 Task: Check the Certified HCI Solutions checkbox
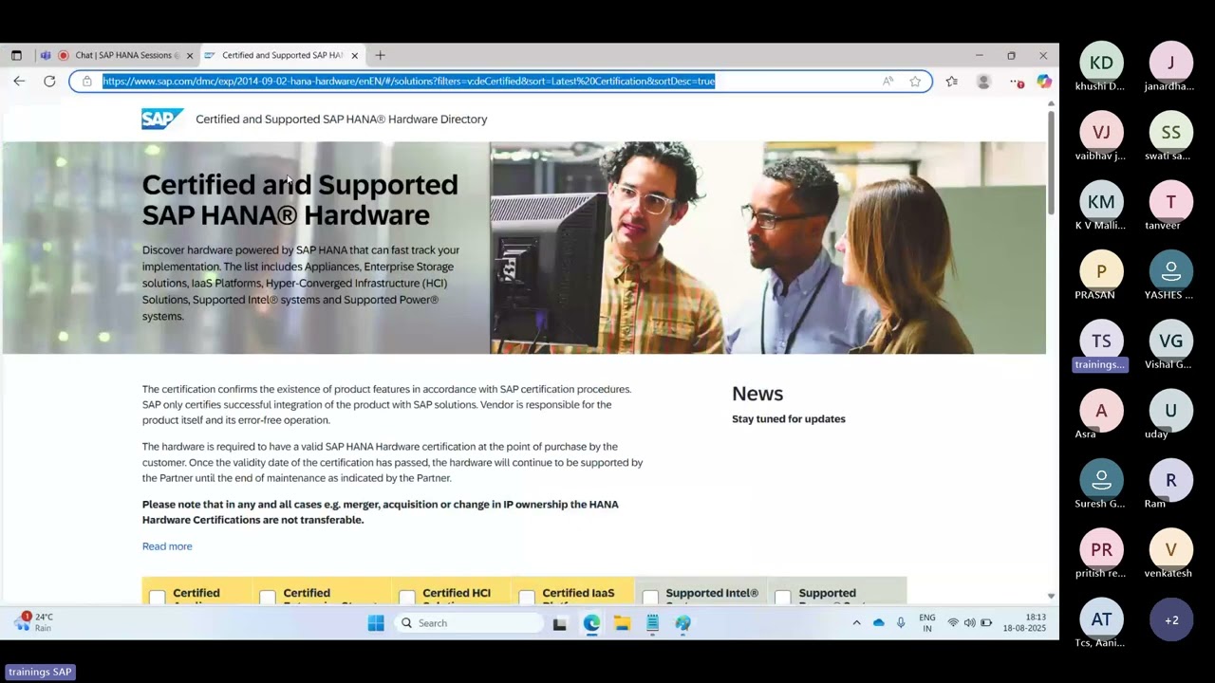(x=407, y=597)
